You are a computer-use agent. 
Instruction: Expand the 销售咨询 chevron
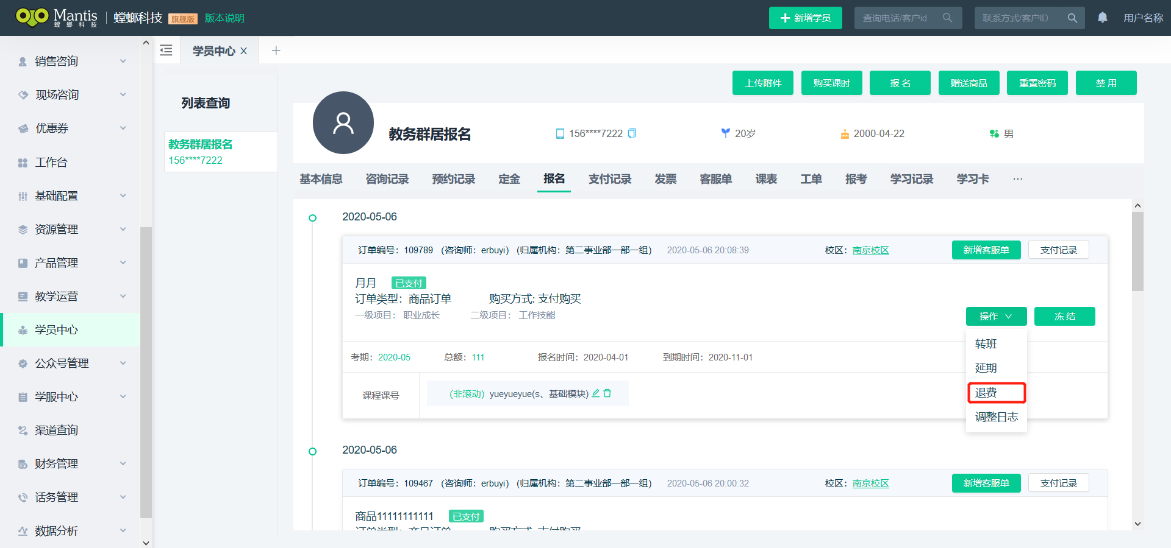123,61
